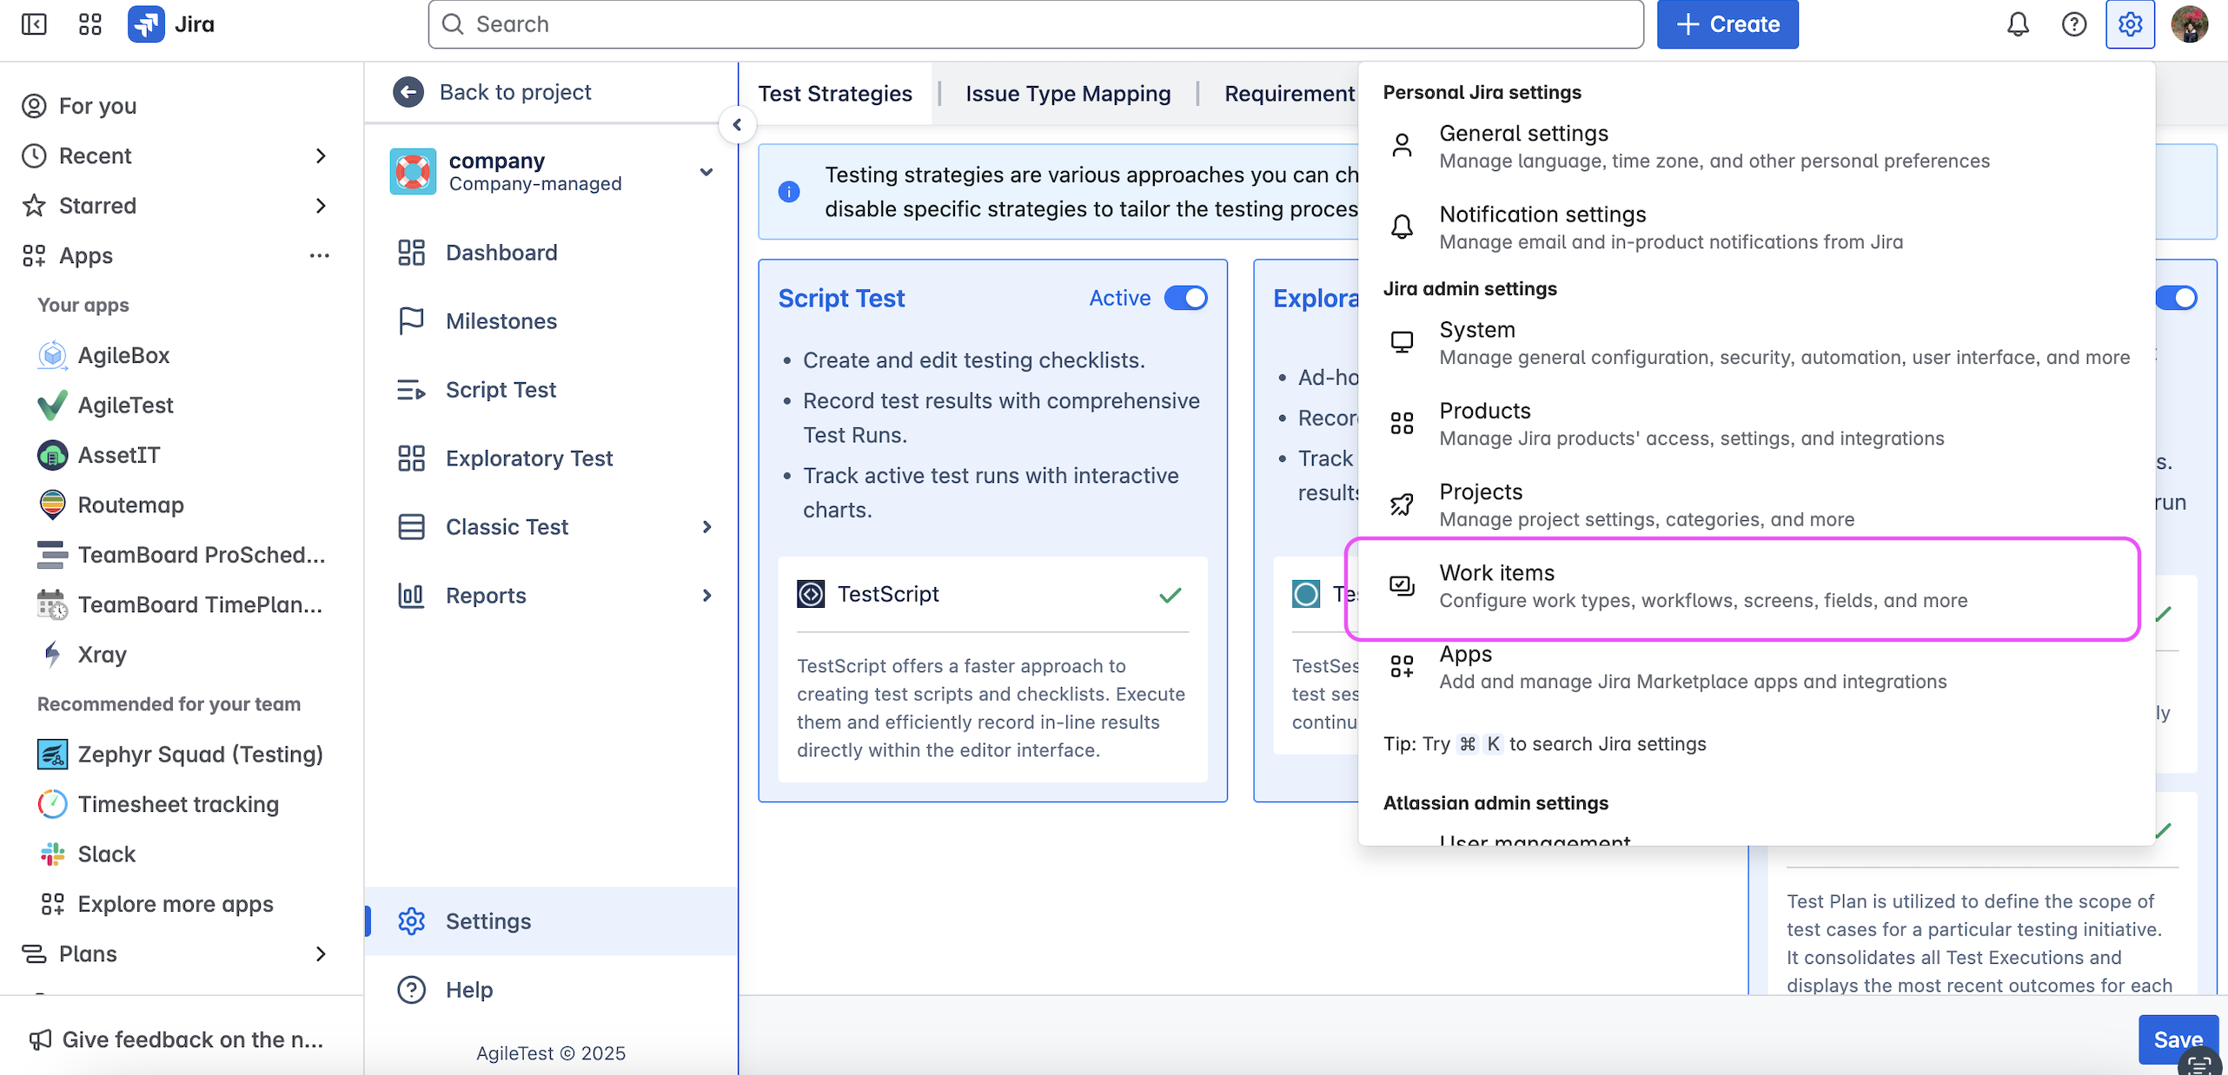Switch to Issue Type Mapping tab
Image resolution: width=2228 pixels, height=1075 pixels.
[1067, 93]
